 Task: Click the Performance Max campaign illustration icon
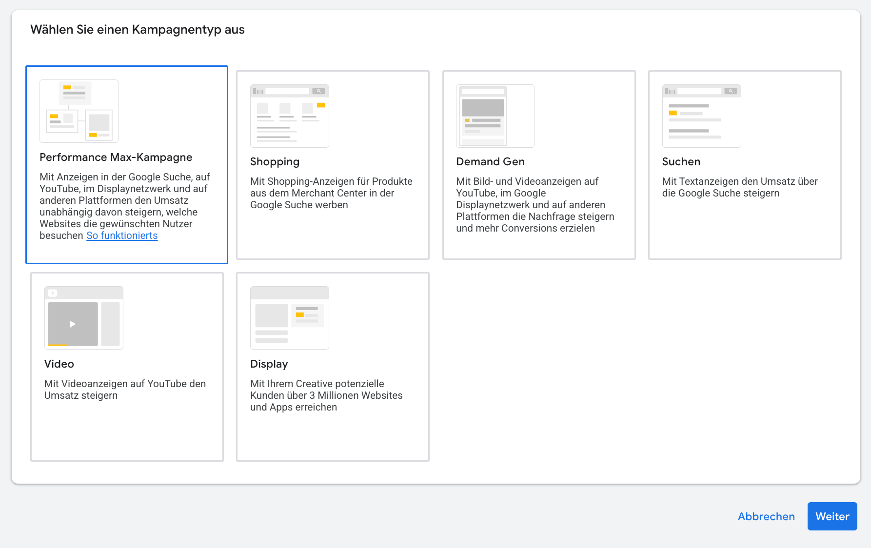pyautogui.click(x=79, y=111)
